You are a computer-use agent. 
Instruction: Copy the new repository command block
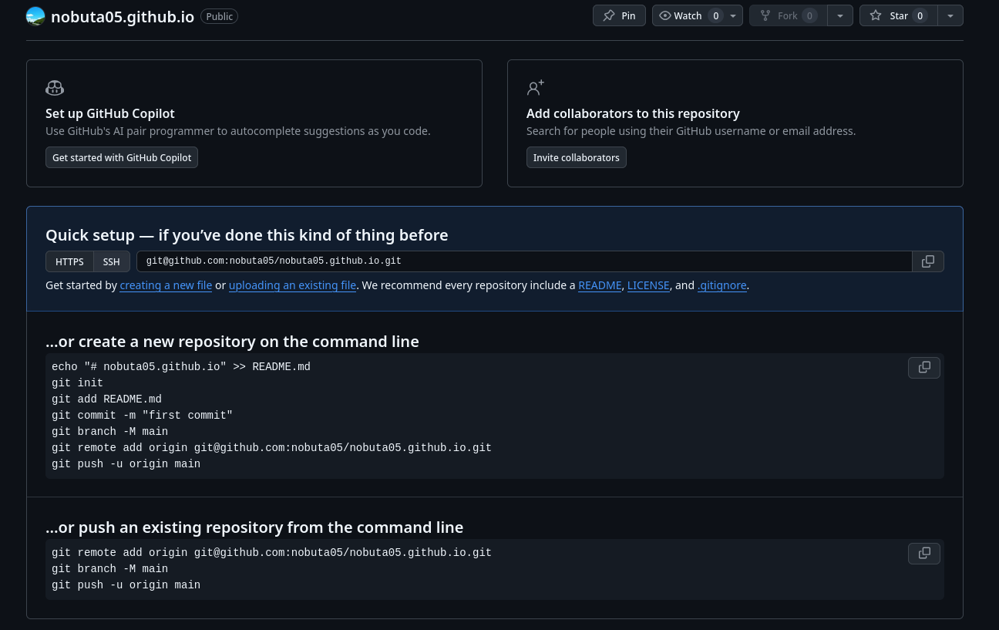click(923, 368)
